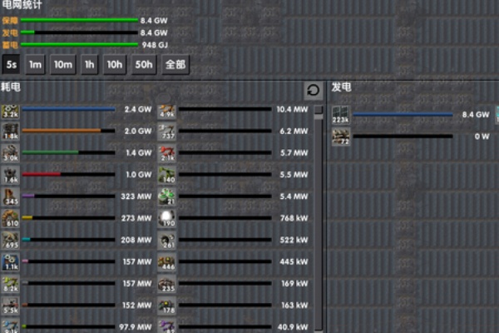Image resolution: width=499 pixels, height=333 pixels.
Task: Click the consumer icon for the 1.4 GW row
Action: coord(11,153)
